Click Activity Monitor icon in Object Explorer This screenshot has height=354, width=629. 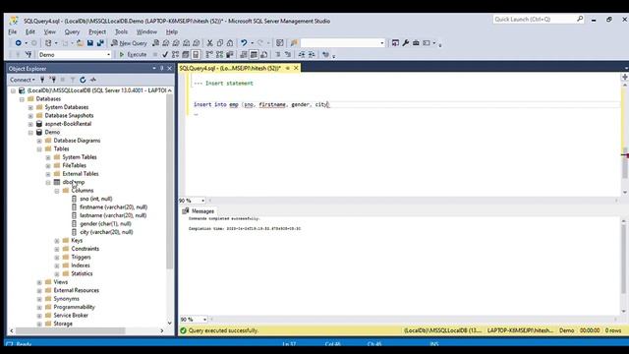click(x=93, y=80)
